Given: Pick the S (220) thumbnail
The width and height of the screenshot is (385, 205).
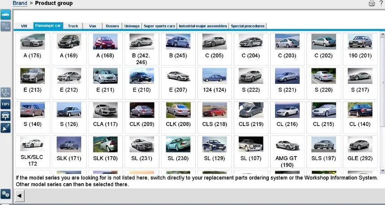Looking at the screenshot, I should [x=324, y=76].
